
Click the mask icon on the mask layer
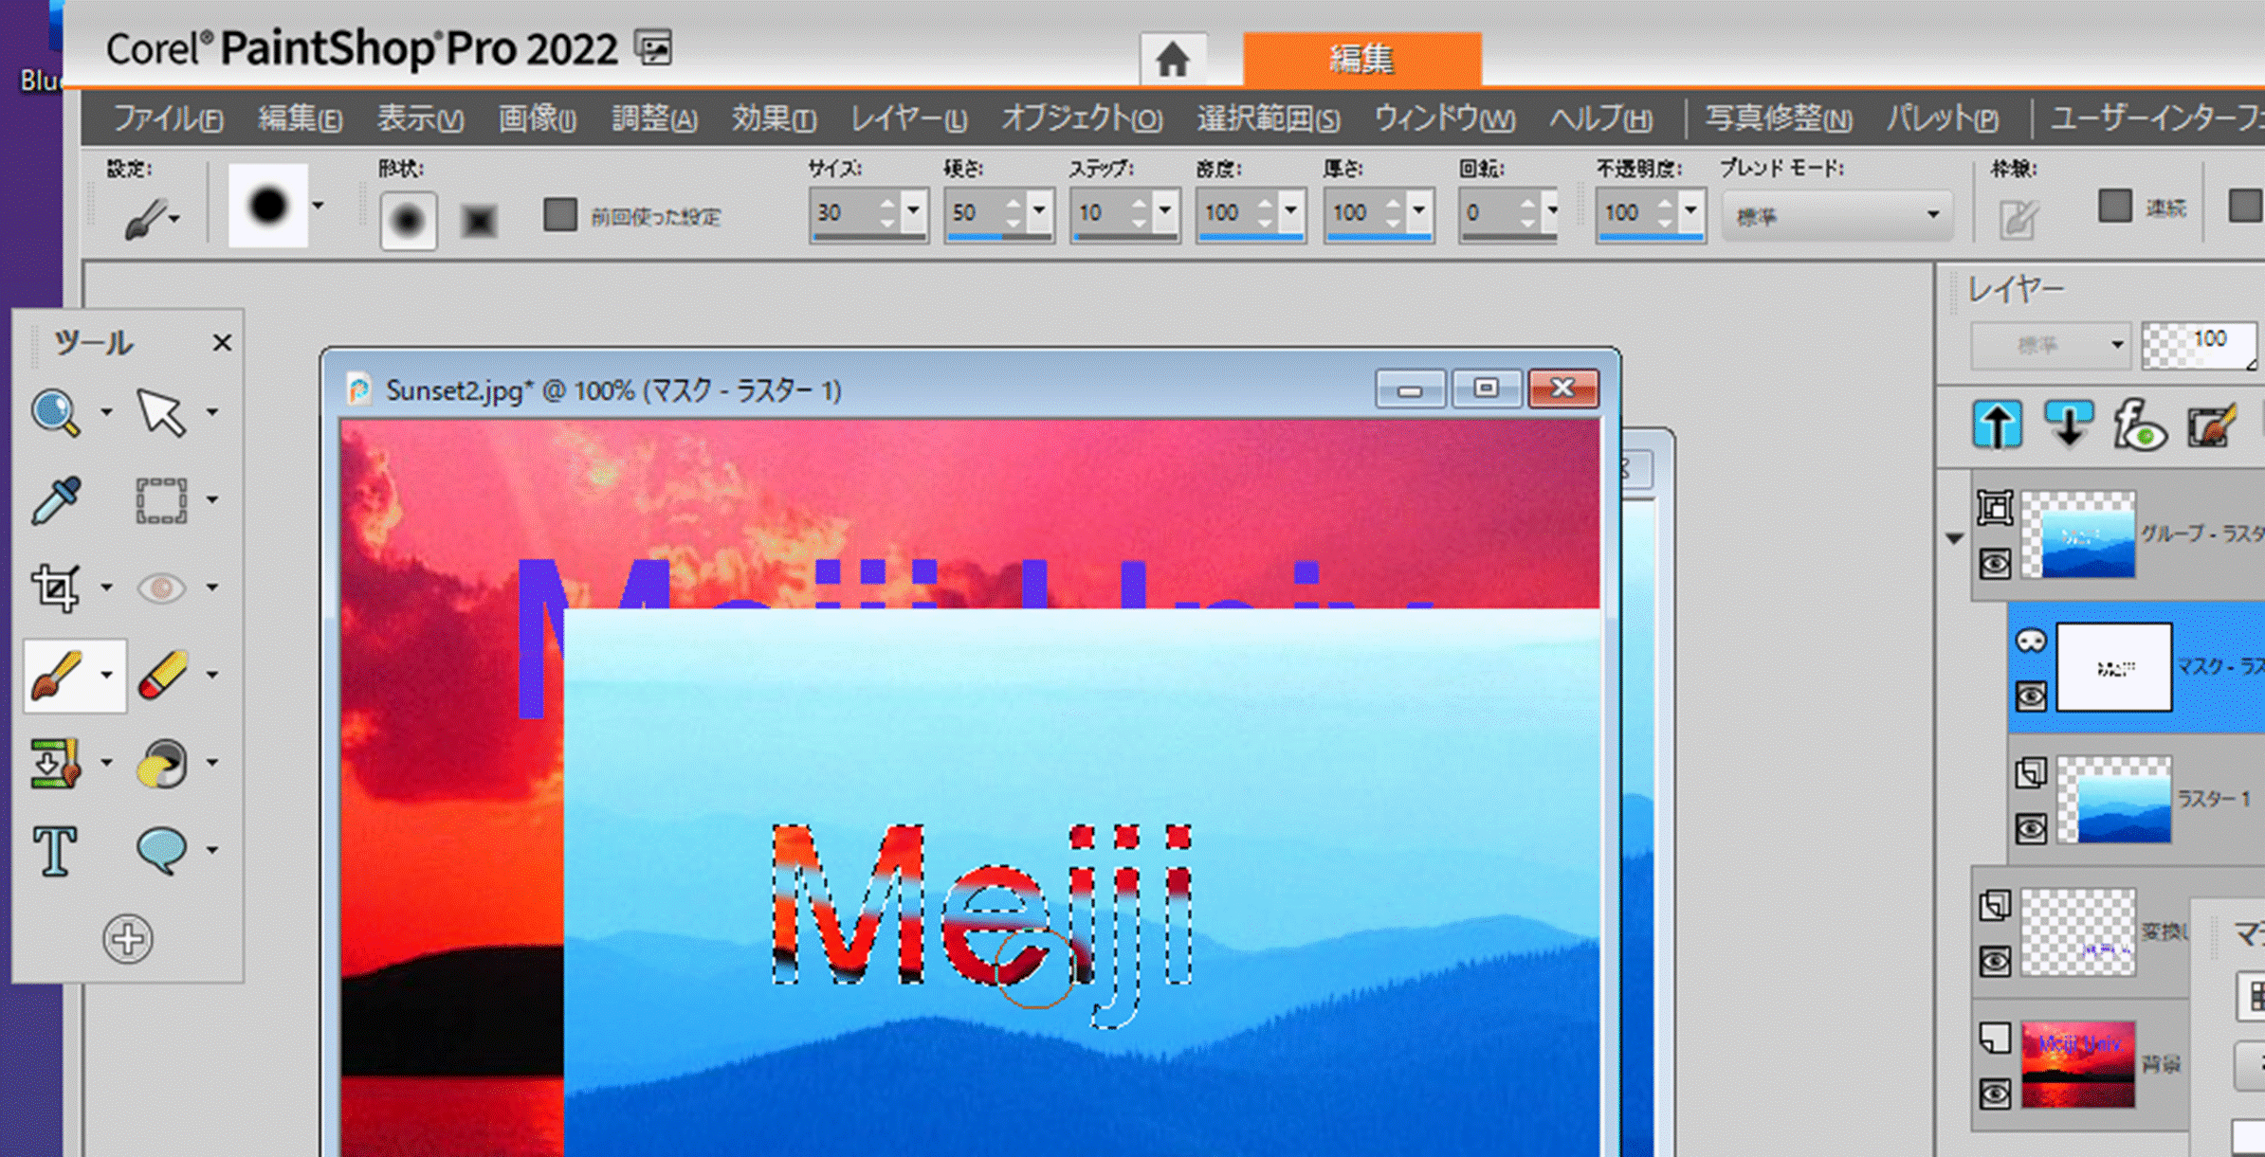click(x=2031, y=642)
